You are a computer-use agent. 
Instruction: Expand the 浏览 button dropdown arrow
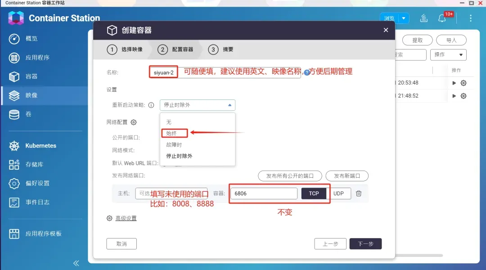click(x=404, y=18)
